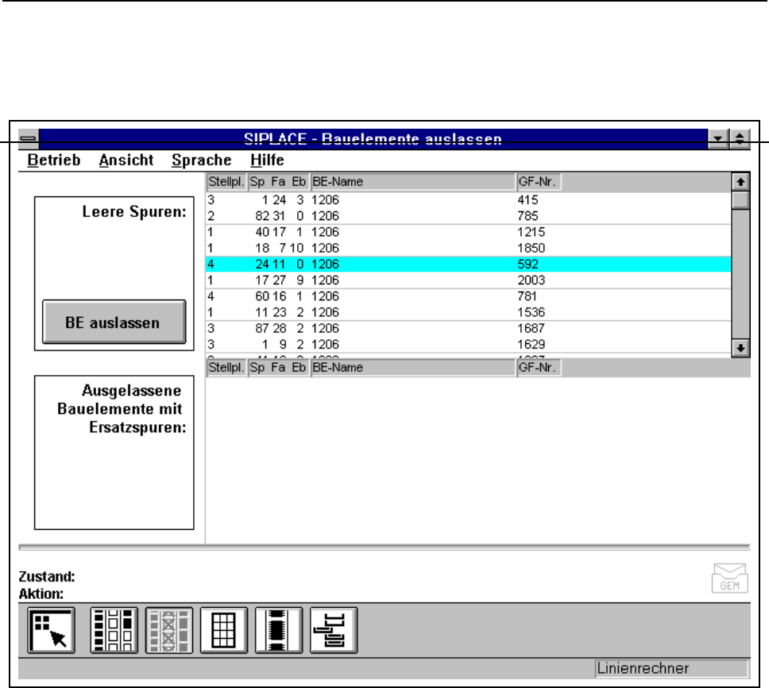This screenshot has width=769, height=688.
Task: Click the selection cursor toolbar icon
Action: (52, 630)
